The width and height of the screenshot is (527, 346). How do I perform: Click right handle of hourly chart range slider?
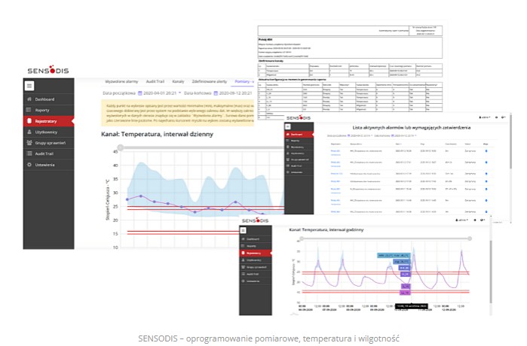click(470, 238)
